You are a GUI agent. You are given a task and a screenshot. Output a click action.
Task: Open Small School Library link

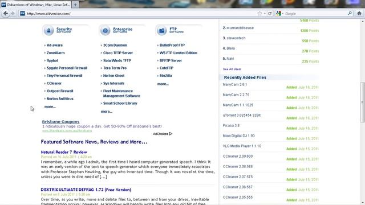[120, 103]
